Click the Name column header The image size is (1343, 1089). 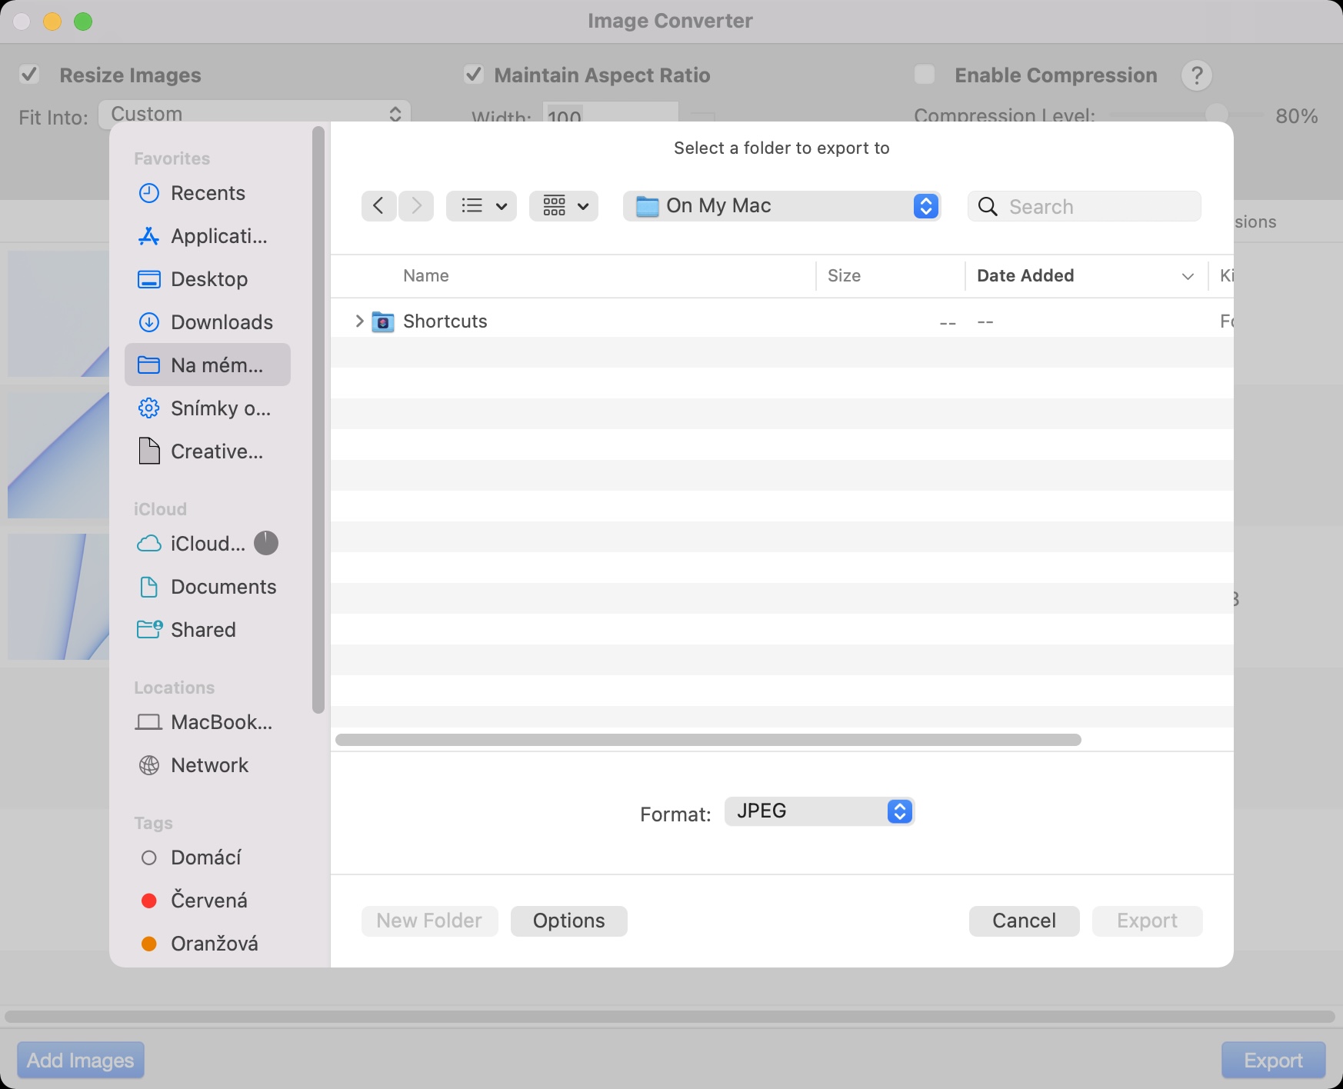(x=425, y=276)
